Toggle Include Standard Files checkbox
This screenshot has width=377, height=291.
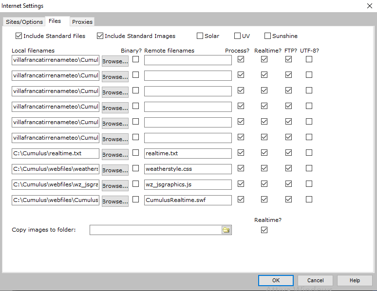click(x=19, y=36)
